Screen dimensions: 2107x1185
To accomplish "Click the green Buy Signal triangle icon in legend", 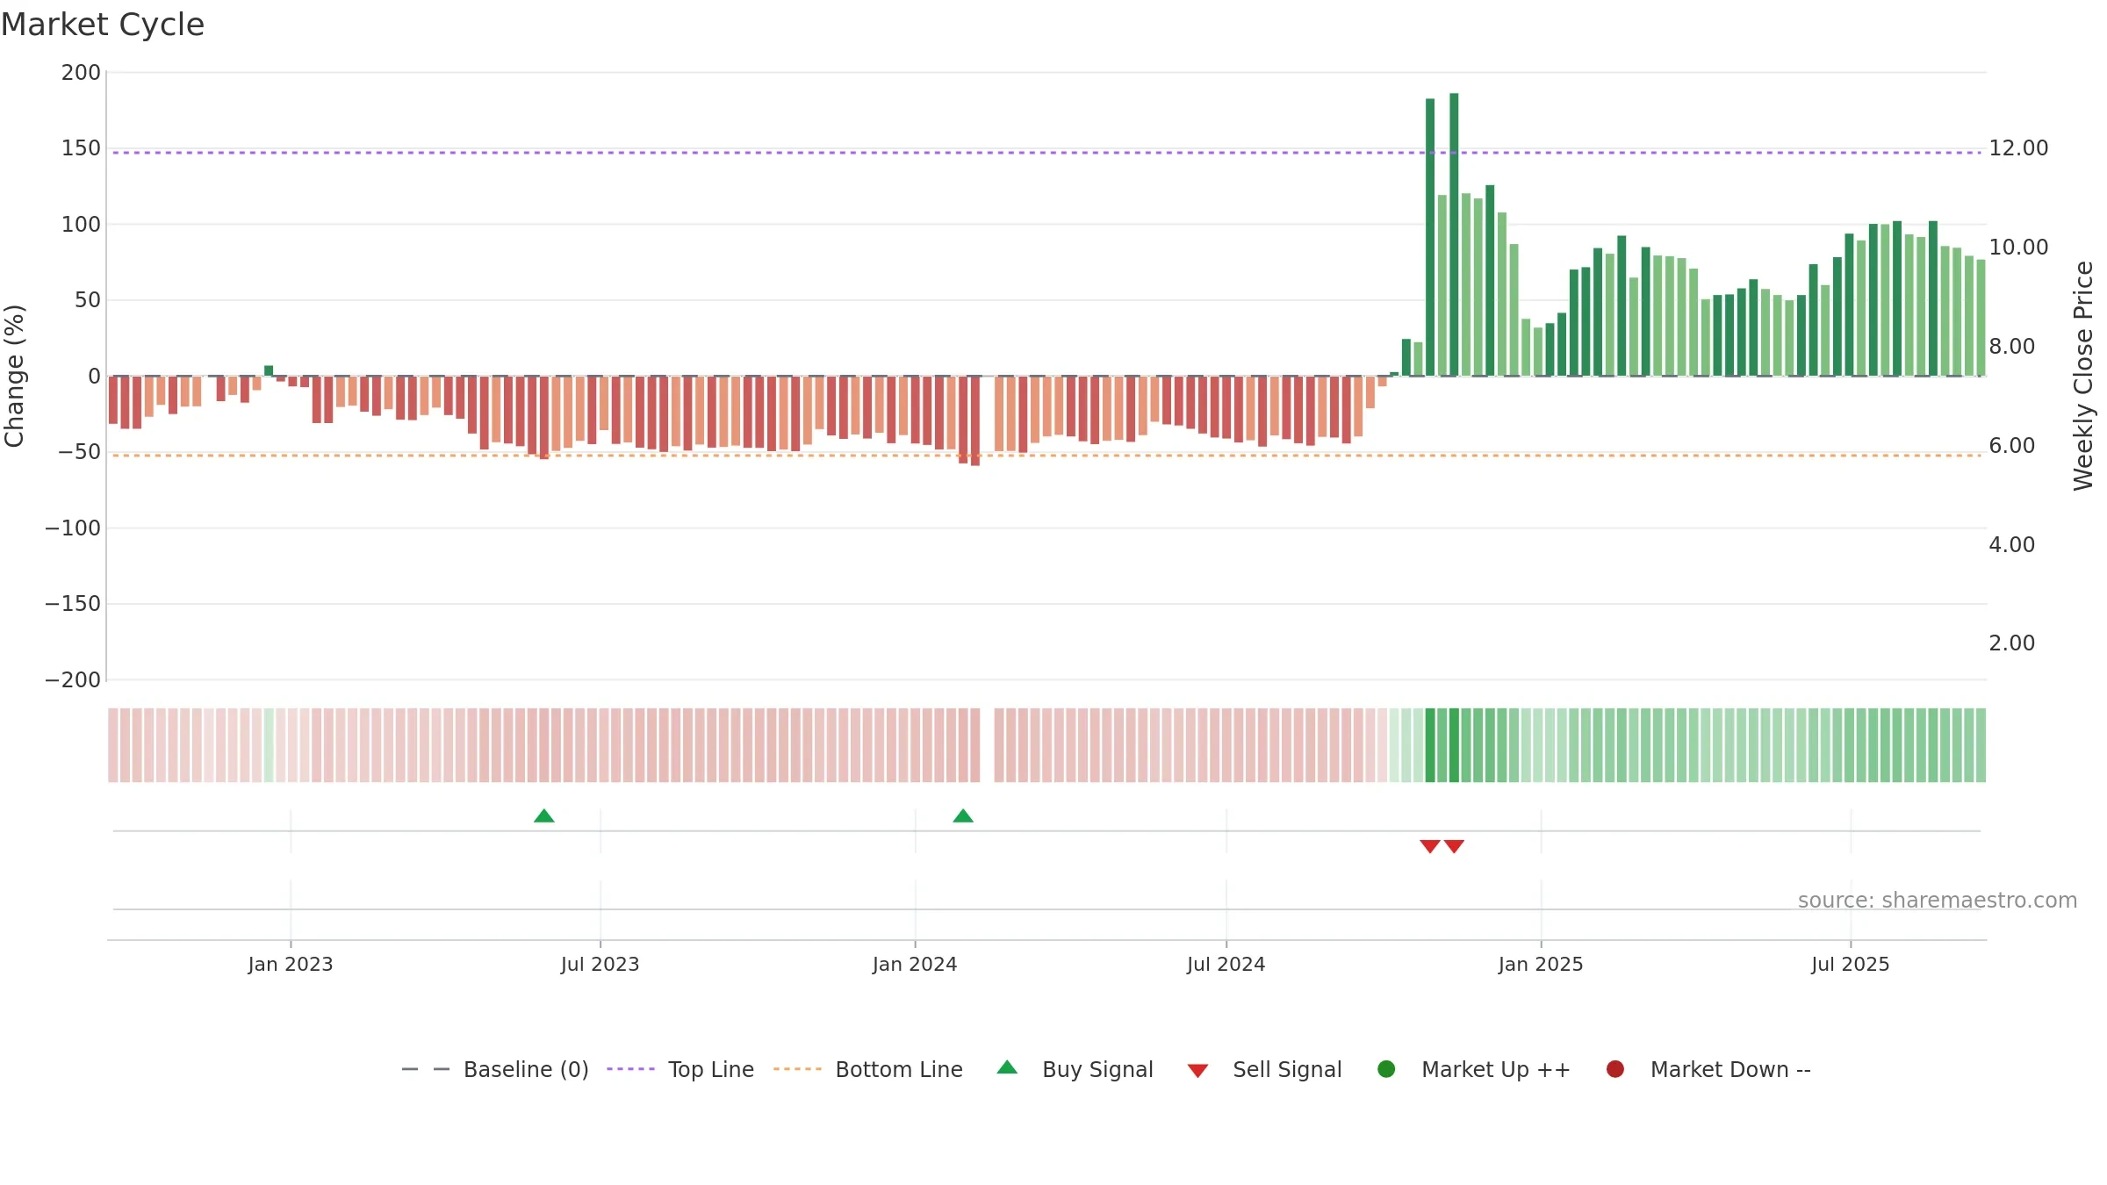I will (1007, 1067).
